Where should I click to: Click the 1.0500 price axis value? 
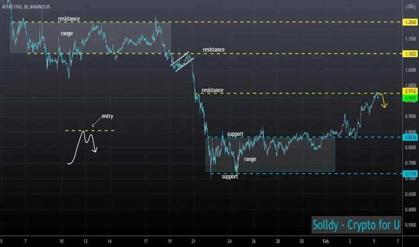(x=410, y=70)
